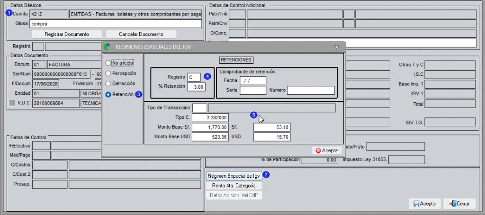Viewport: 485px width, 215px height.
Task: Click the Patri/Cnv code field
Action: 237,24
